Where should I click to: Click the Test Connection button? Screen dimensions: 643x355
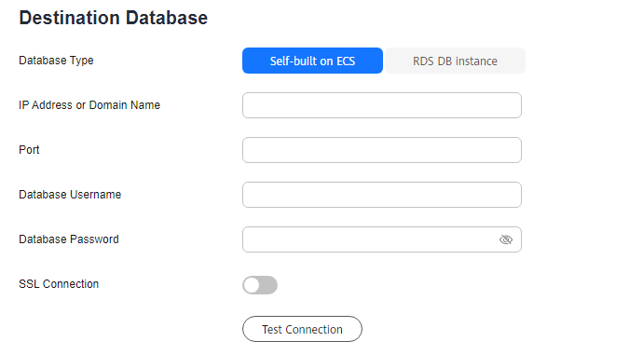tap(302, 329)
